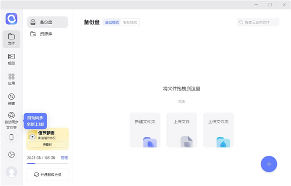Select 资源库 in the drive list

pyautogui.click(x=48, y=34)
